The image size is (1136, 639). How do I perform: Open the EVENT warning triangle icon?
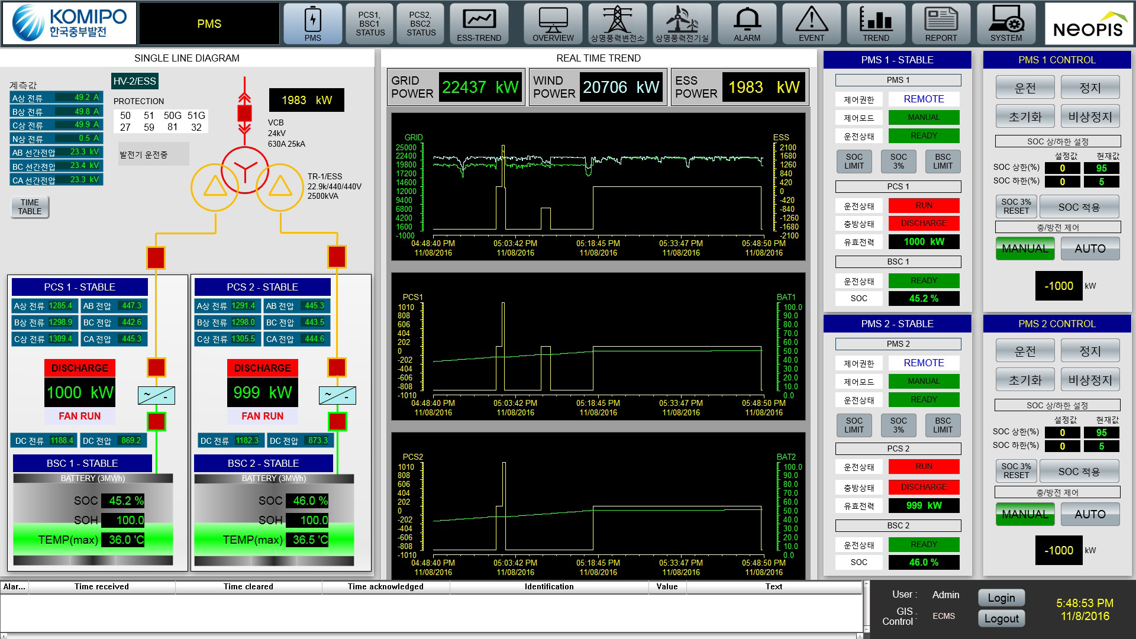click(x=811, y=24)
